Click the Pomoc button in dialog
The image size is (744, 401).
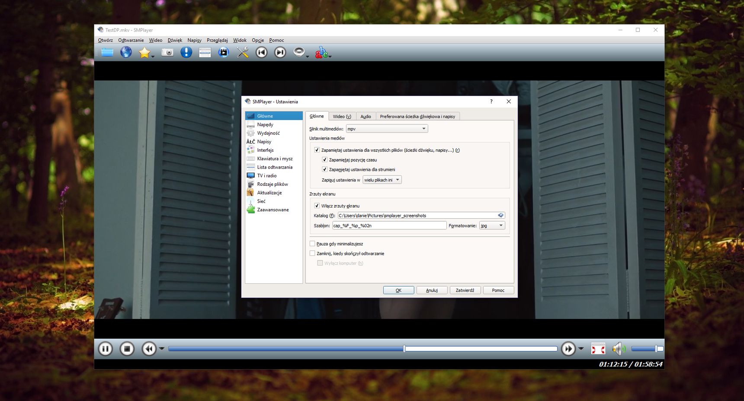(498, 290)
